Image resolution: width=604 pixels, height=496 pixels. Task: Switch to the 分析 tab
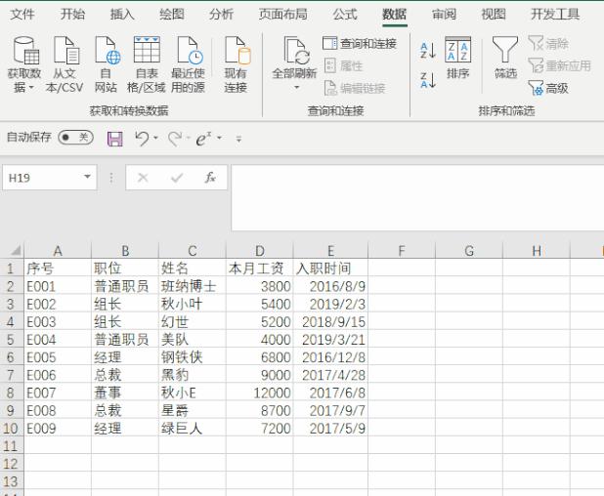[x=221, y=15]
